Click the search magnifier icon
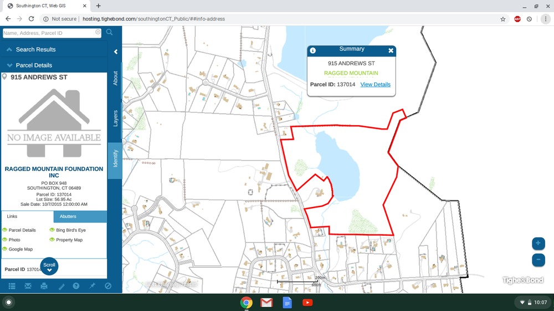 pos(110,33)
